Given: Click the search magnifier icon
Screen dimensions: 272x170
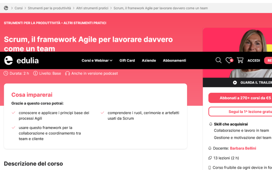Looking at the screenshot, I should click(x=218, y=61).
